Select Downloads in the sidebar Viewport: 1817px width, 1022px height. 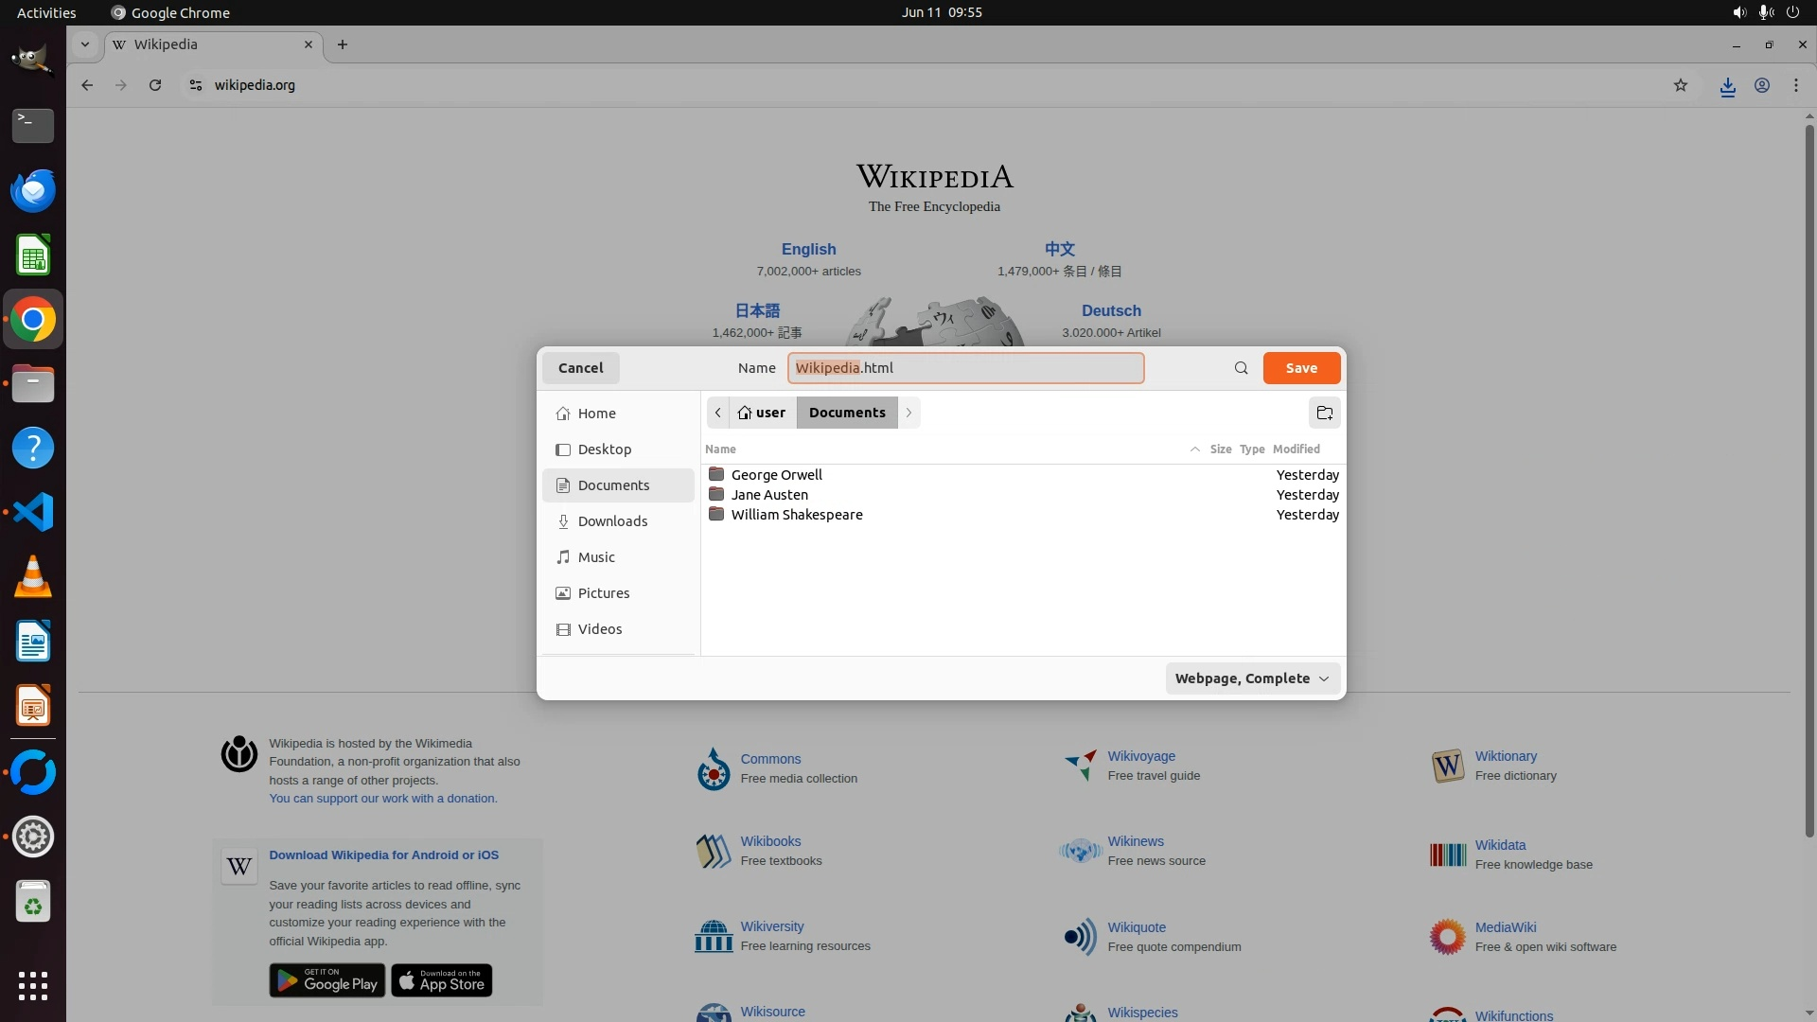[x=612, y=521]
